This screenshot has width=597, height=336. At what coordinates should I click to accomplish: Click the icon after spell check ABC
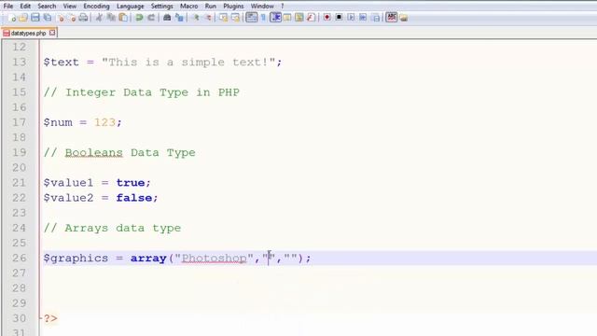404,18
